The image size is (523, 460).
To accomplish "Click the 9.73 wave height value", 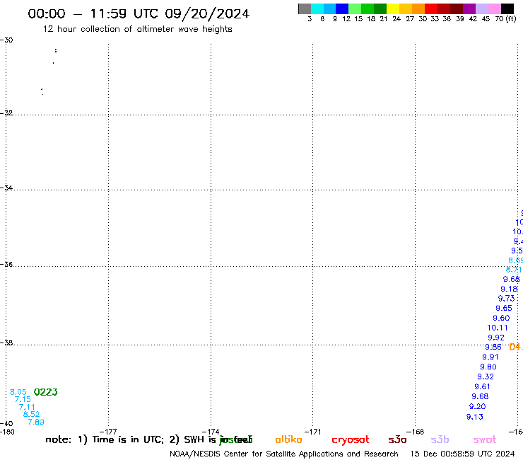I will (x=506, y=299).
